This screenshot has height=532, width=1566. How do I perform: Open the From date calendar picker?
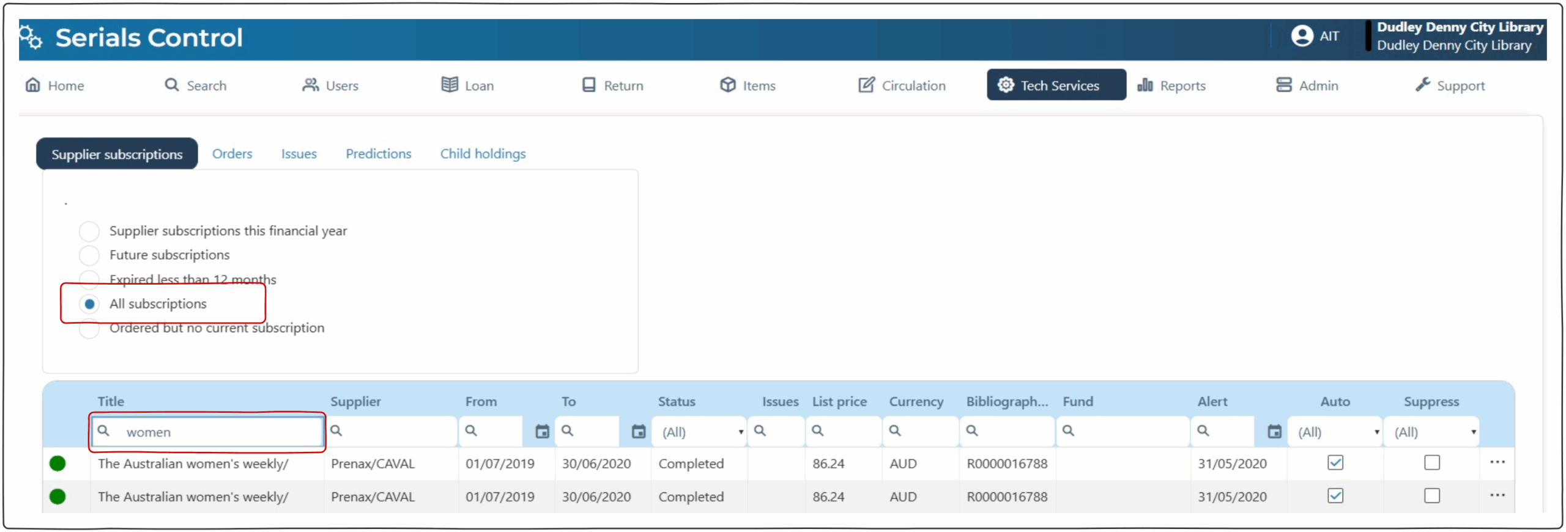(x=541, y=432)
